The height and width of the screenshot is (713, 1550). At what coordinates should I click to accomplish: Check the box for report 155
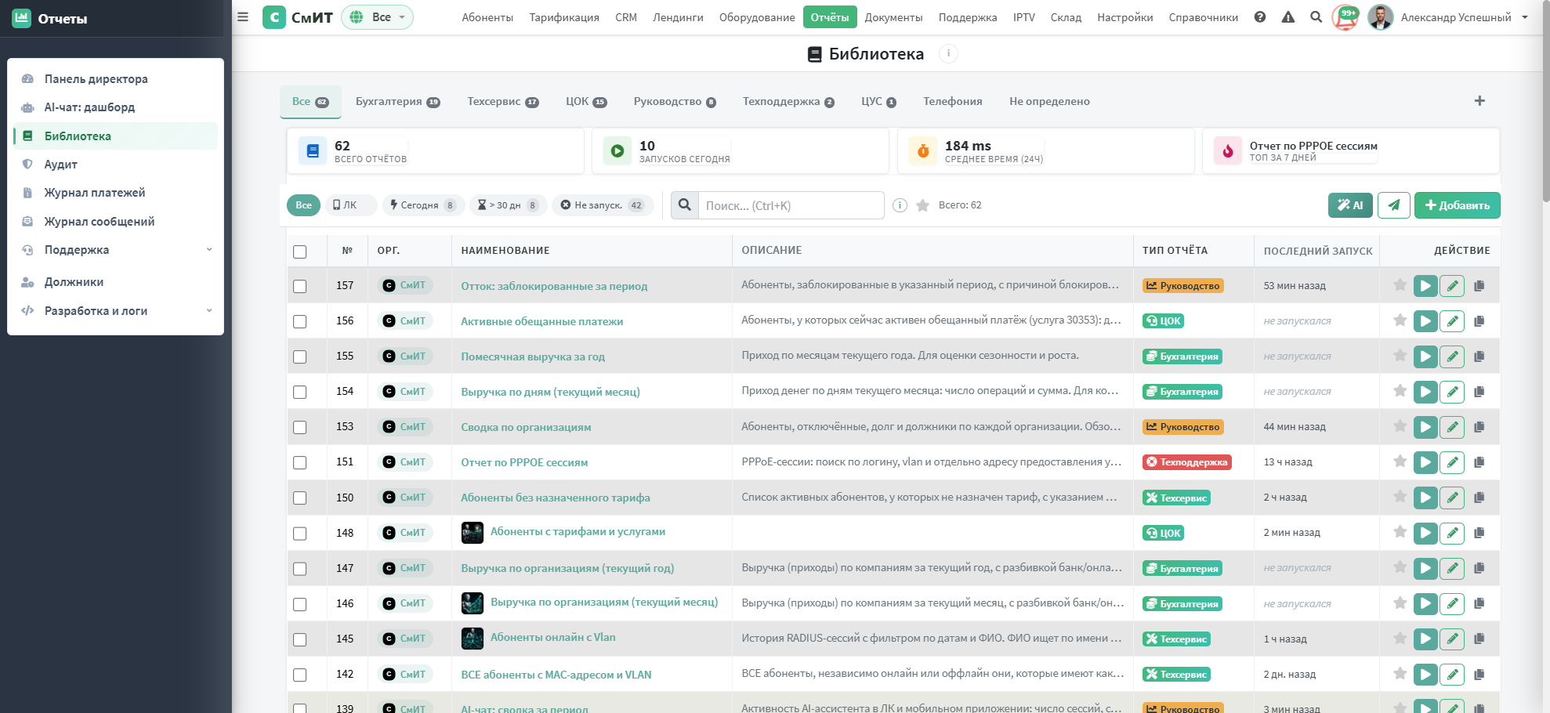(299, 356)
